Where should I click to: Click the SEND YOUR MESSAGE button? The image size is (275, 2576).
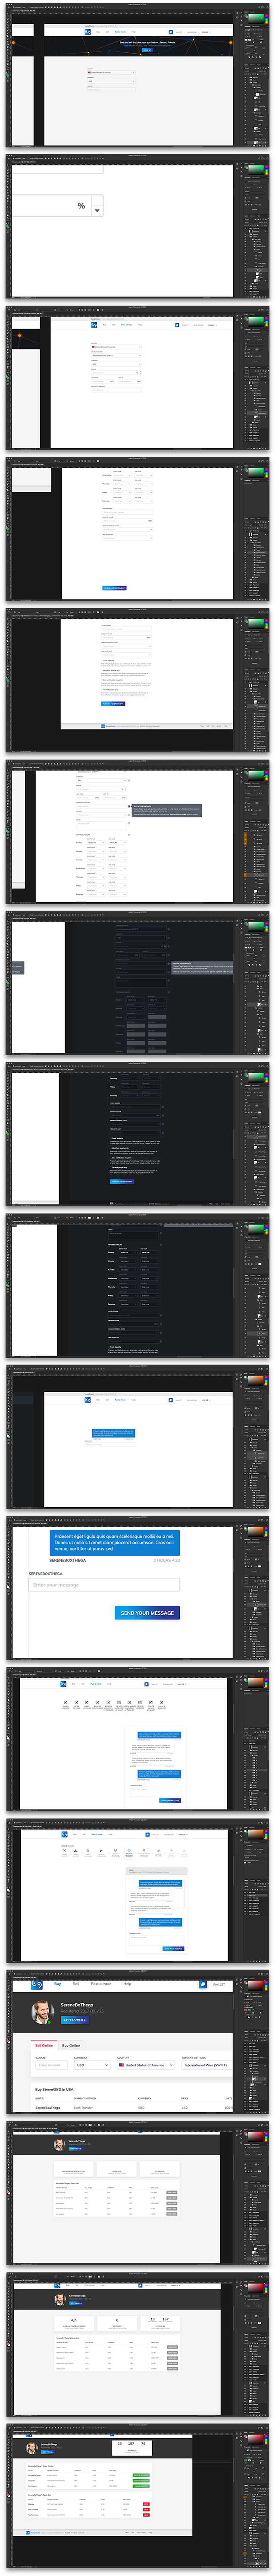[147, 1612]
